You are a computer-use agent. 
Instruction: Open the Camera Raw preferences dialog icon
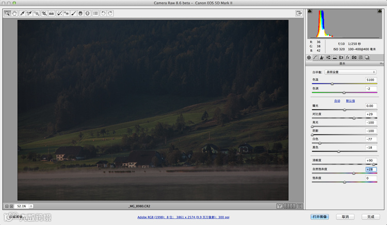[x=95, y=13]
